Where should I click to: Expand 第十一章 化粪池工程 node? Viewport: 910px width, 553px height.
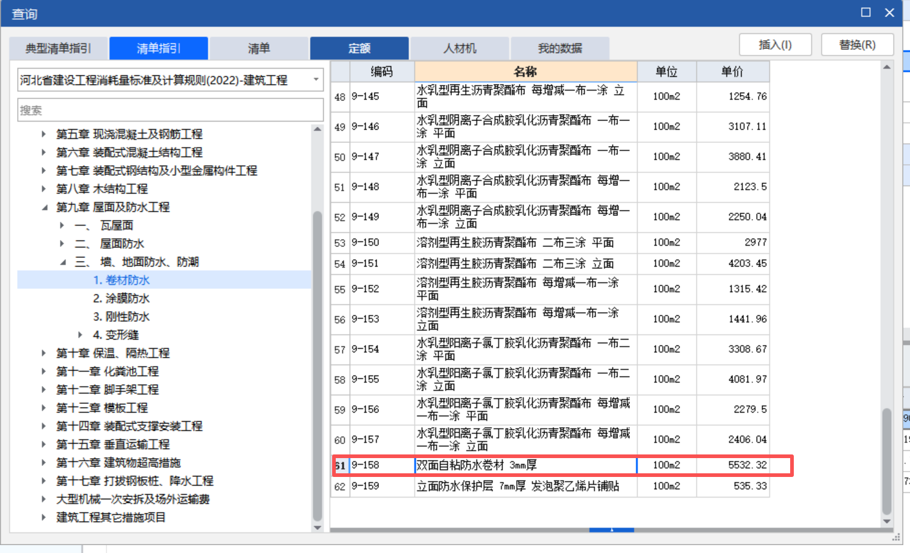pos(43,371)
